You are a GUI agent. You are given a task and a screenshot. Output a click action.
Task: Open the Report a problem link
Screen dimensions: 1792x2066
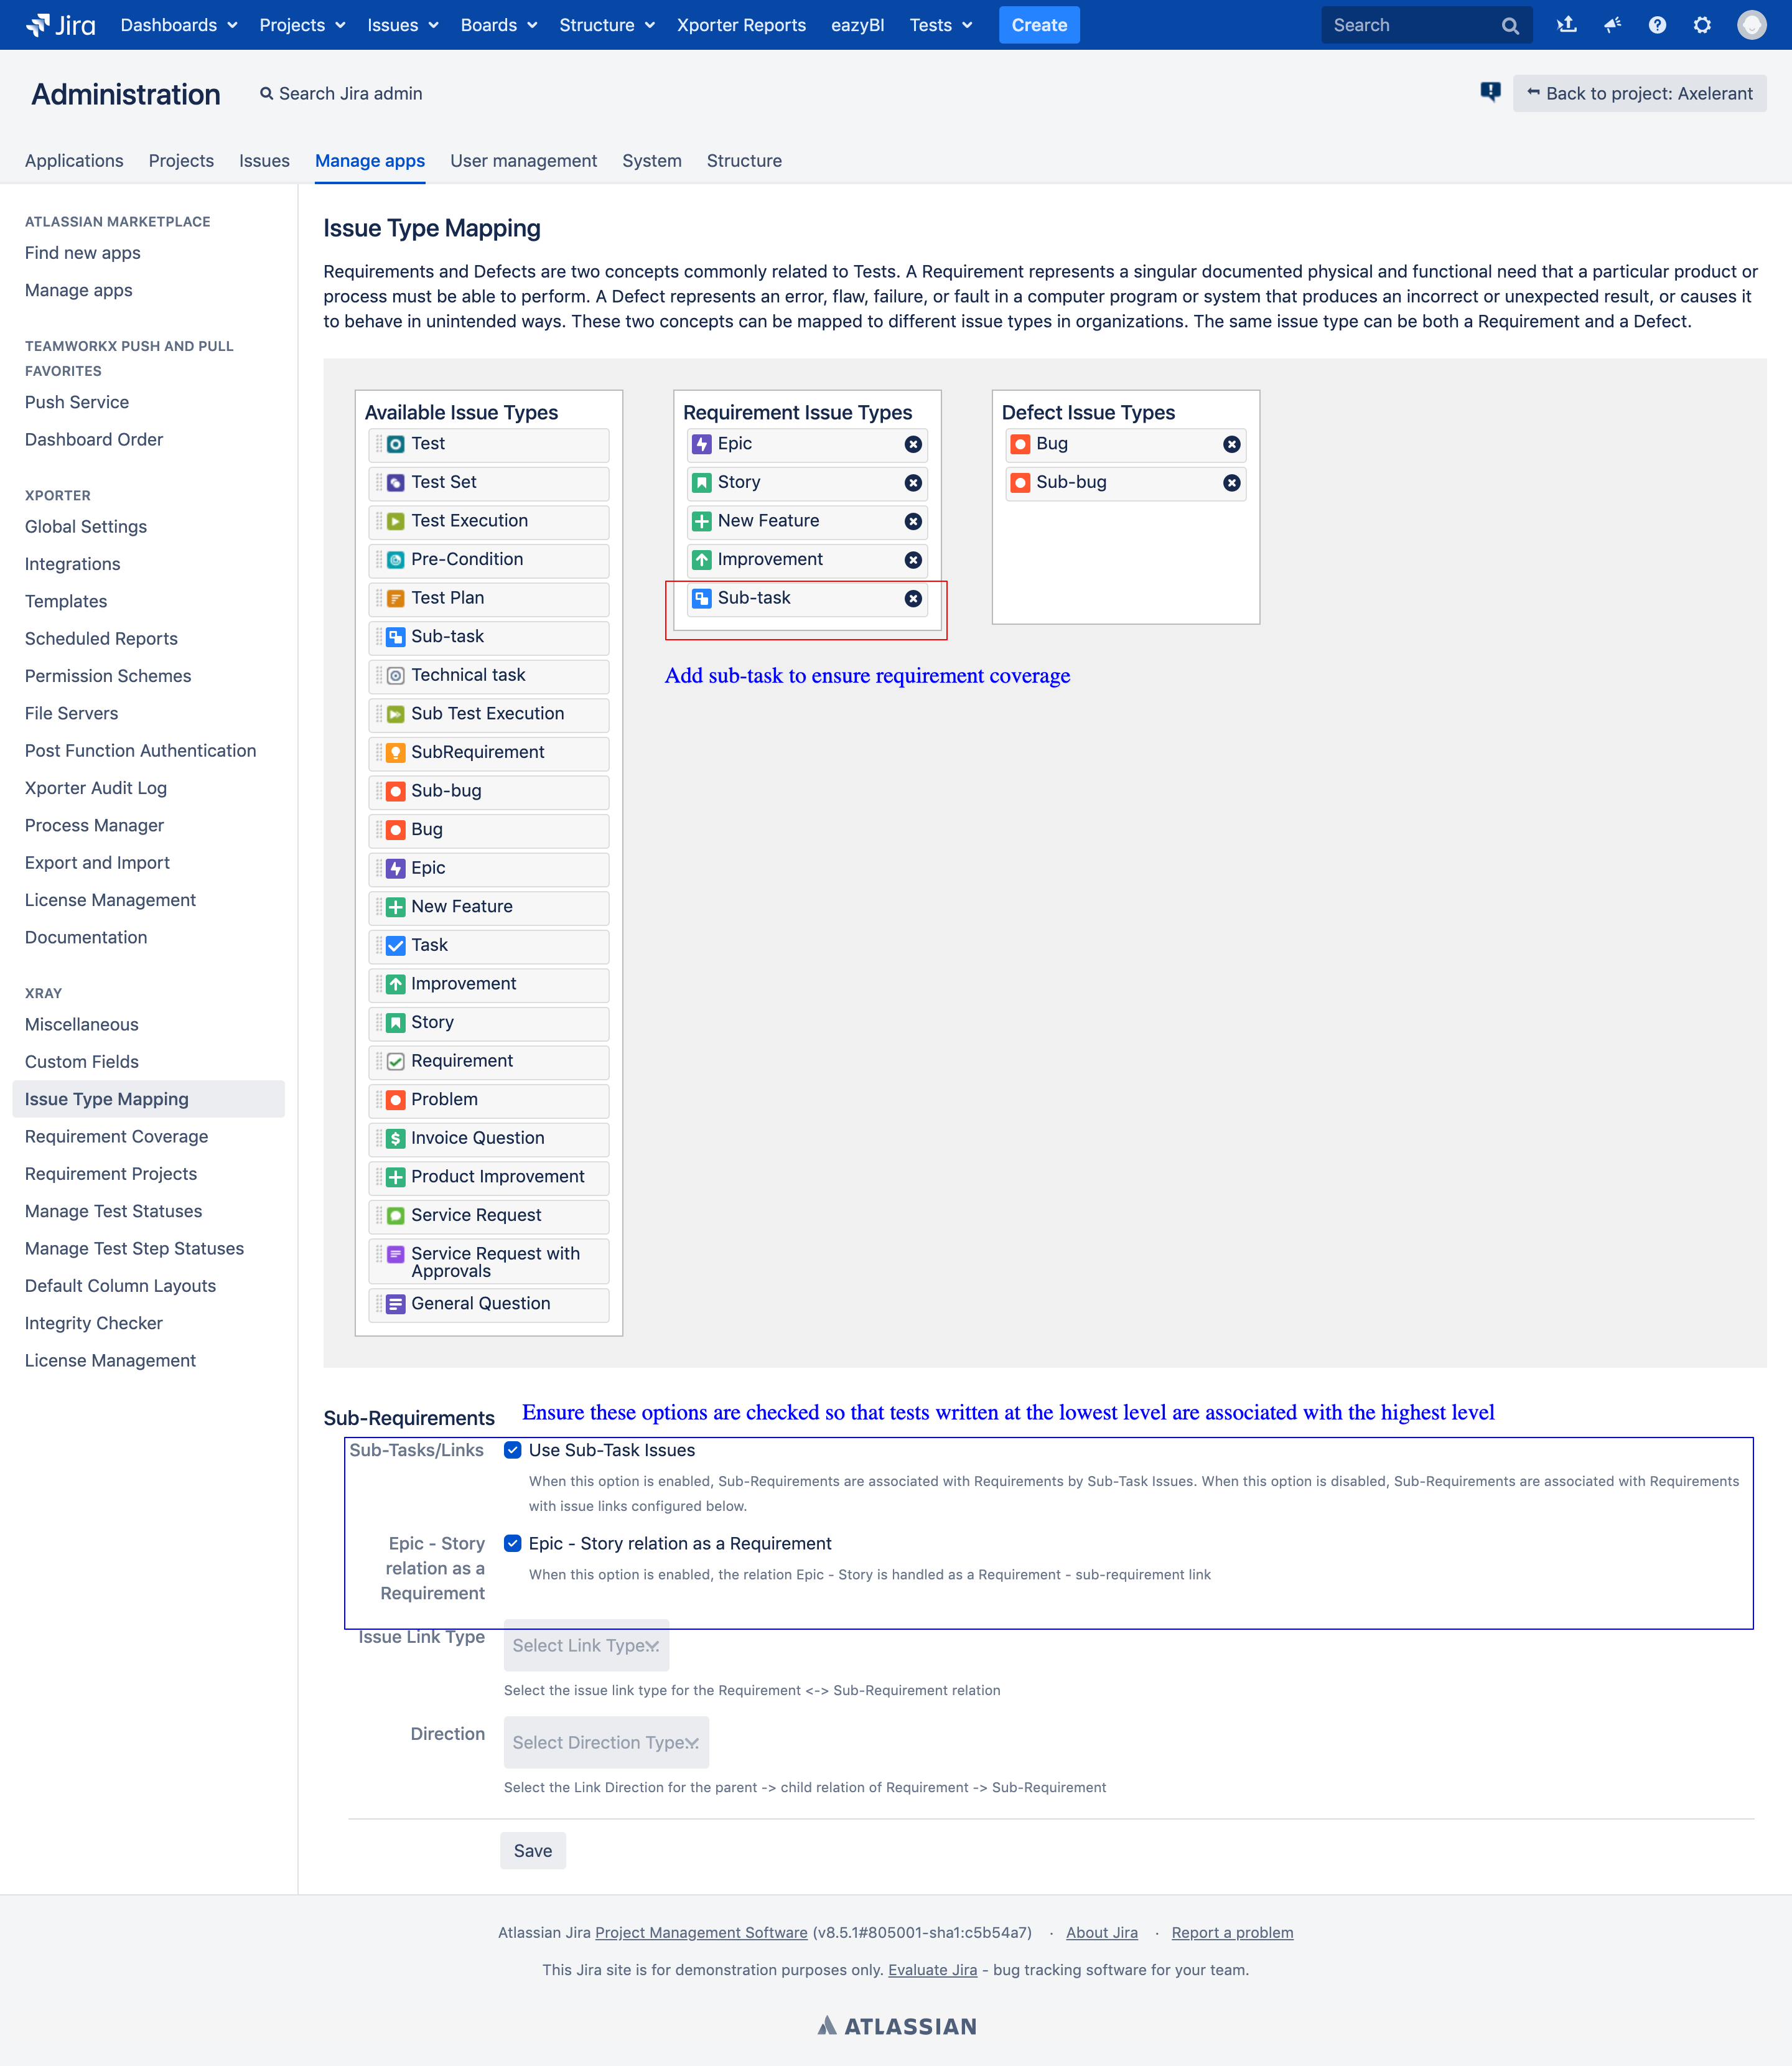click(1232, 1932)
